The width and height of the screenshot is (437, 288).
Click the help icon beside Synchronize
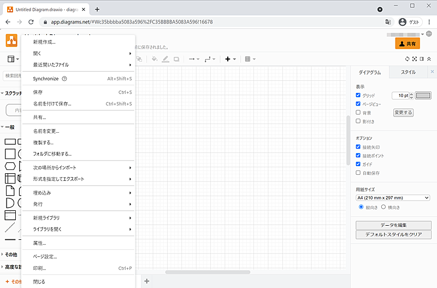click(64, 79)
